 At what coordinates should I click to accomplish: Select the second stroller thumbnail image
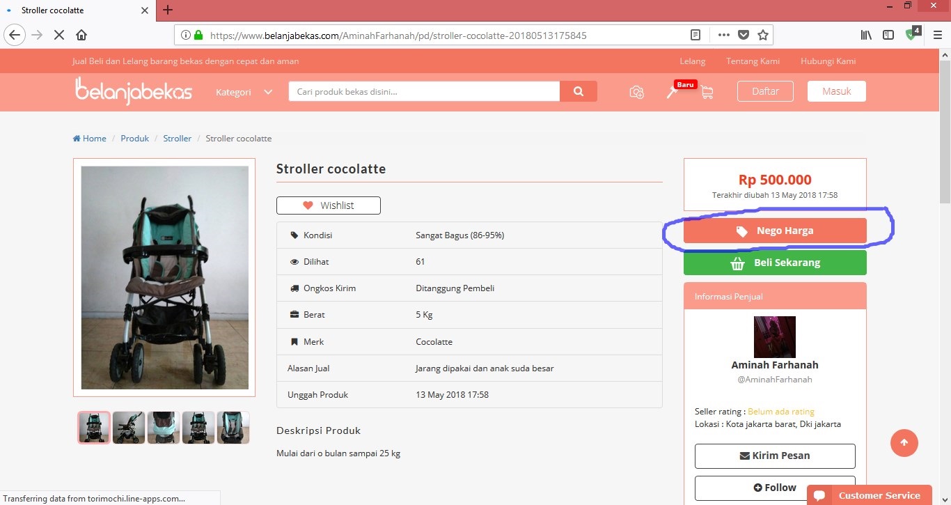pyautogui.click(x=129, y=427)
